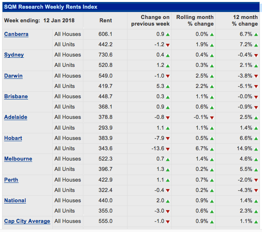The height and width of the screenshot is (232, 262).
Task: Click the Rolling month % change header
Action: click(195, 20)
